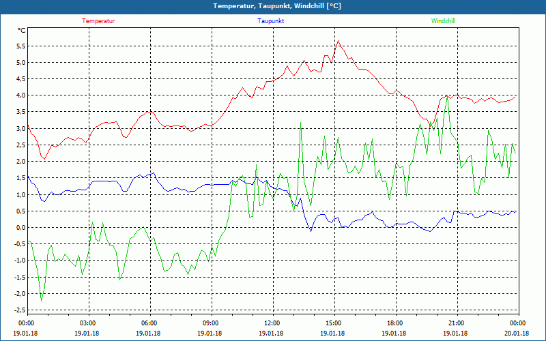Click the 3,5 y-axis value
The height and width of the screenshot is (341, 546).
(21, 112)
